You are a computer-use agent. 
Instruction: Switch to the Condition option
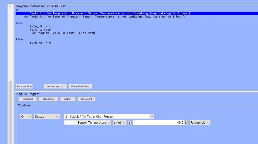tap(48, 99)
